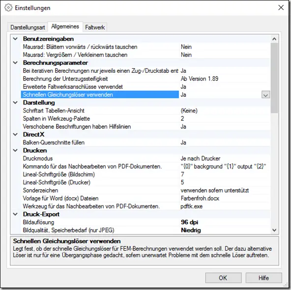
Task: Click the scroll up arrow of property list
Action: click(x=274, y=39)
